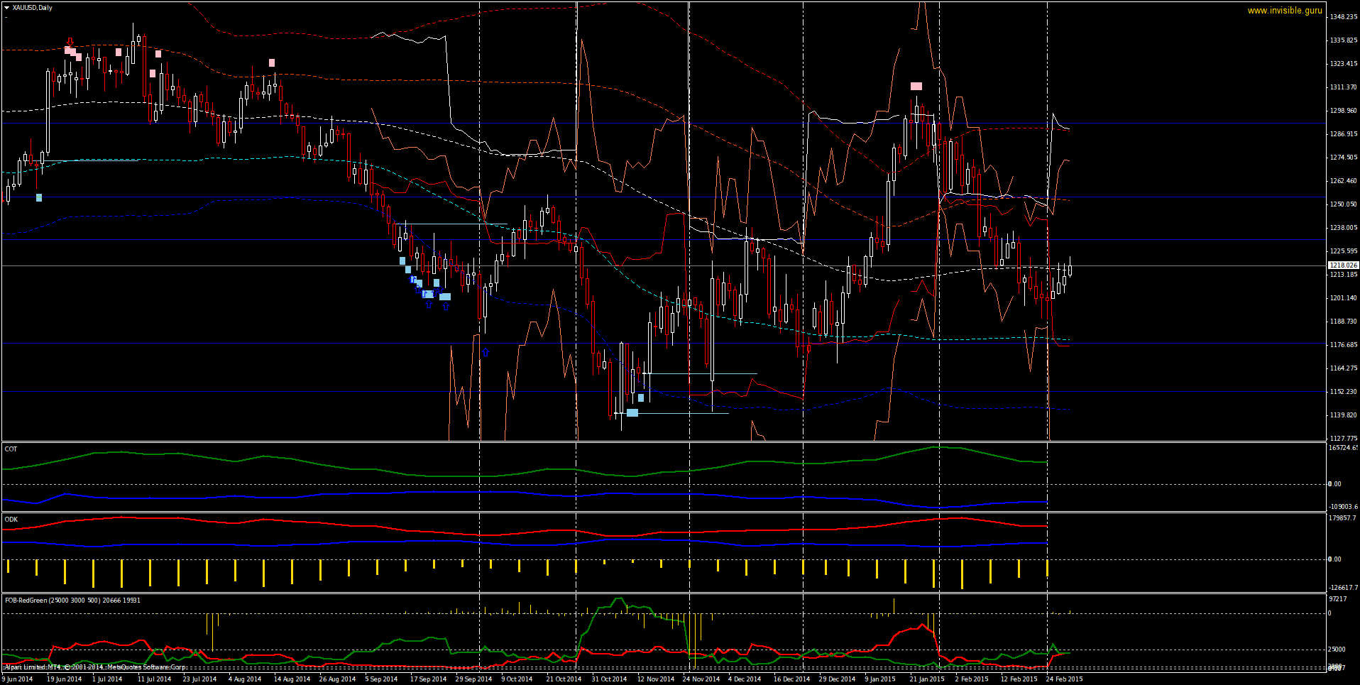The image size is (1360, 685).
Task: Click the COT indicator label
Action: pyautogui.click(x=11, y=449)
